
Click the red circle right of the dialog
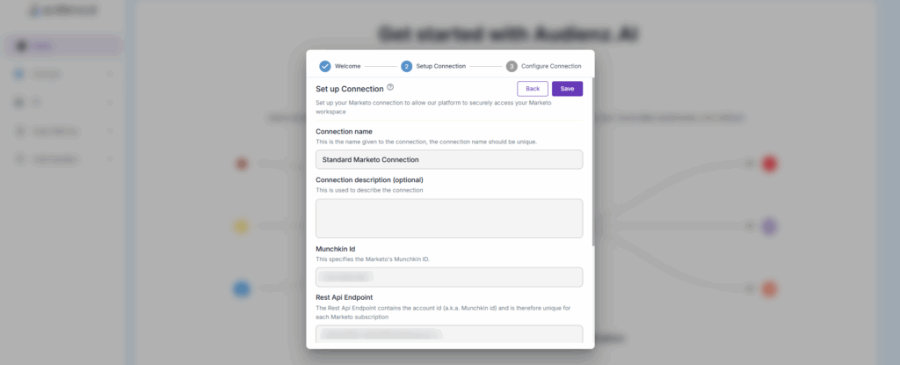770,164
